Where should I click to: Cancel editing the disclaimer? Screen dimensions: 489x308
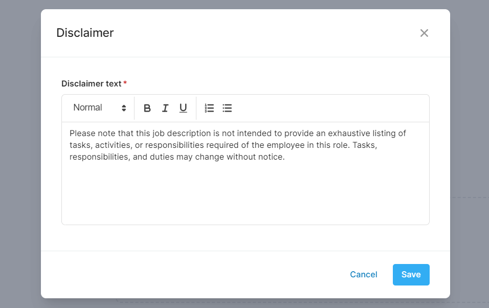363,275
